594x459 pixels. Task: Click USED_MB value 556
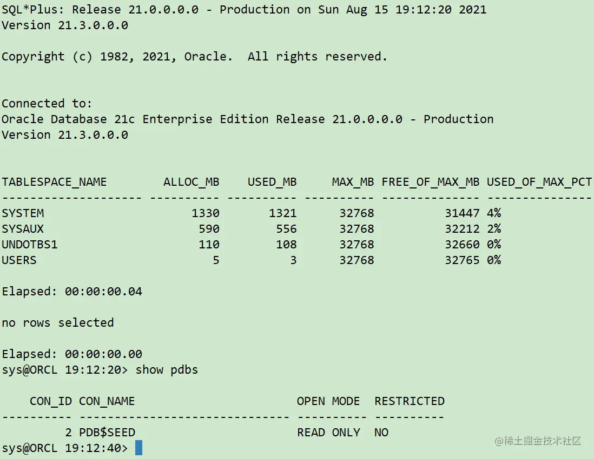click(286, 229)
